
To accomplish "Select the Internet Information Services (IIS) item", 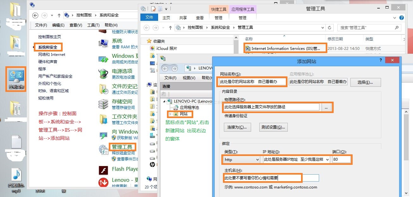I will [x=286, y=49].
